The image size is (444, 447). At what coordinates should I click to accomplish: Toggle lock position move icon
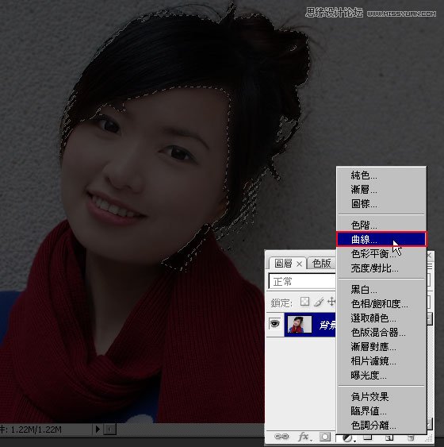pos(331,302)
